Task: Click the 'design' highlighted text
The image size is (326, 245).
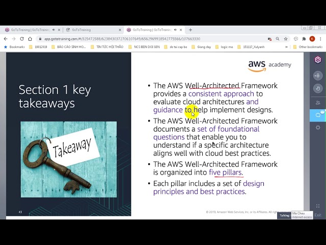Action: tap(254, 184)
